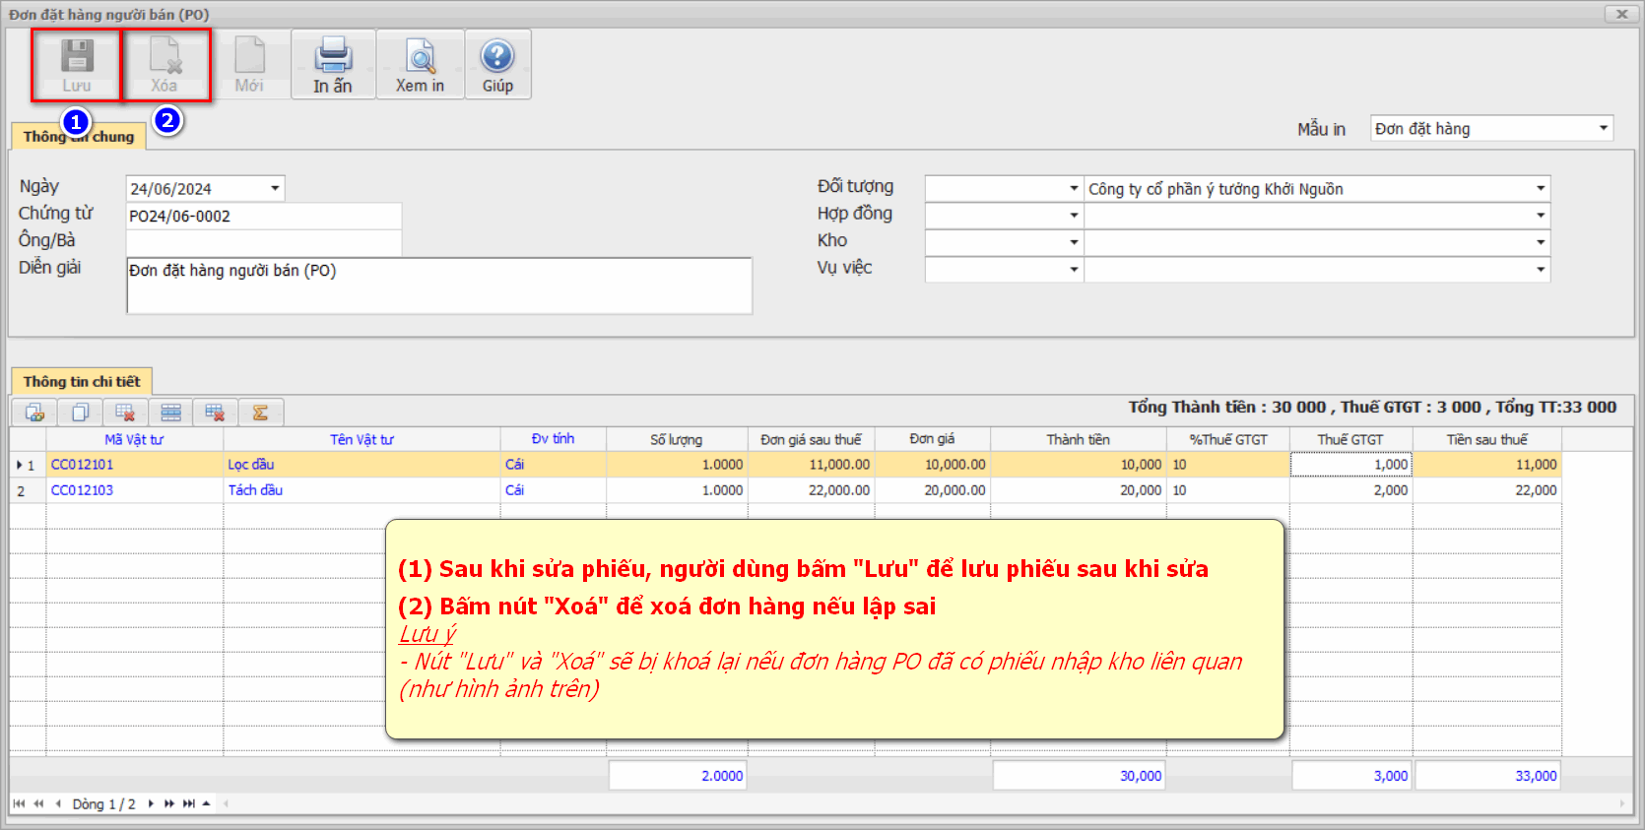Switch to the Thông tin chung tab
The height and width of the screenshot is (830, 1645).
coord(79,137)
